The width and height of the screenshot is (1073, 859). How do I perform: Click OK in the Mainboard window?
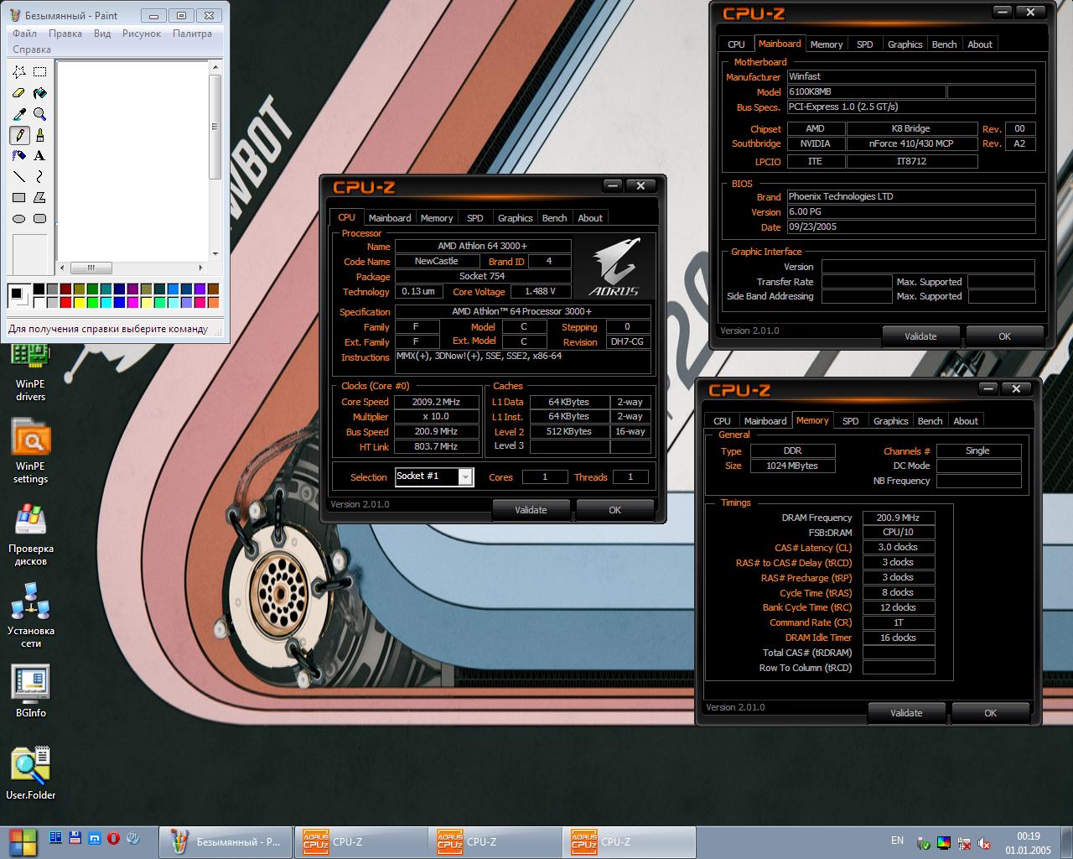1004,336
